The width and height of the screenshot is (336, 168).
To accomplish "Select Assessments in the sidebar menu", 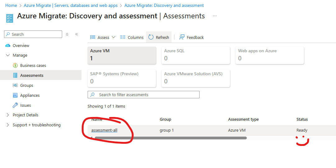I will [x=32, y=76].
